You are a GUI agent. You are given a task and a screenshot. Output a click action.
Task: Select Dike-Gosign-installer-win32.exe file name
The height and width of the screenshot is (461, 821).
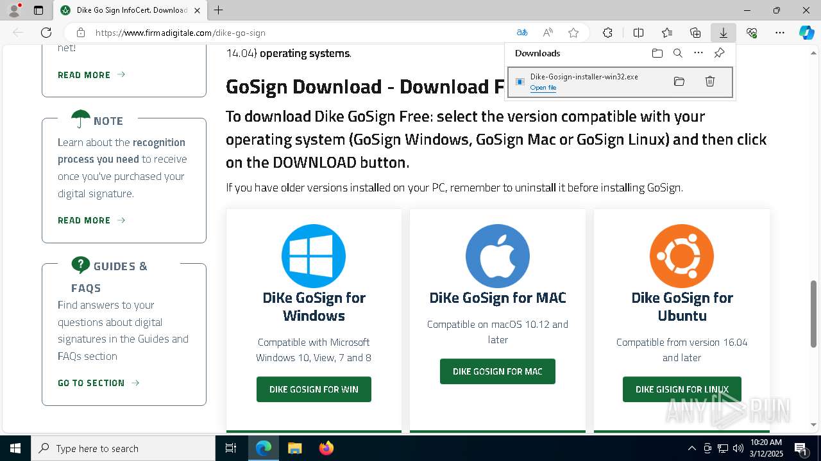point(584,77)
